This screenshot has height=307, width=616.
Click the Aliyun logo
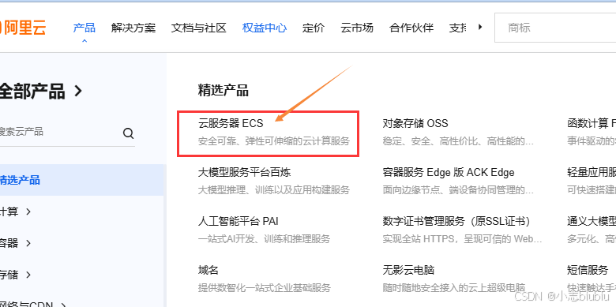23,28
